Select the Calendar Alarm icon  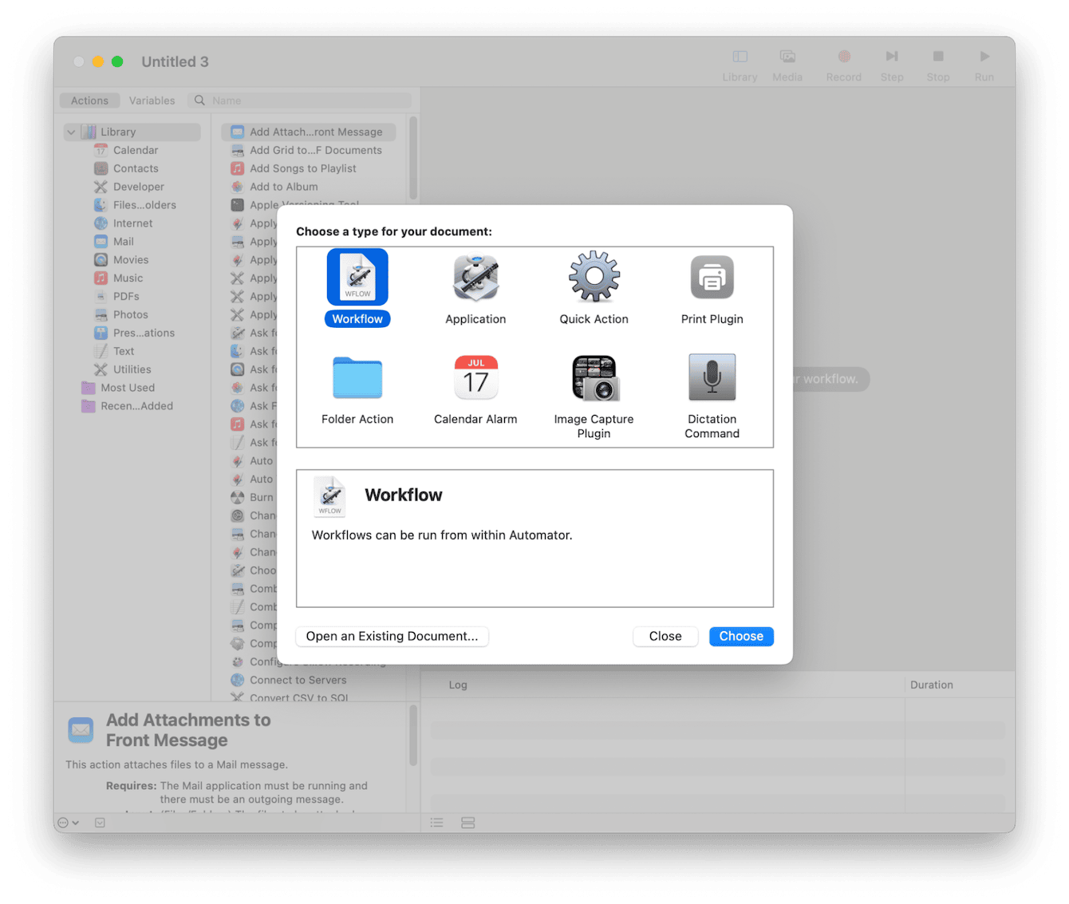point(475,377)
